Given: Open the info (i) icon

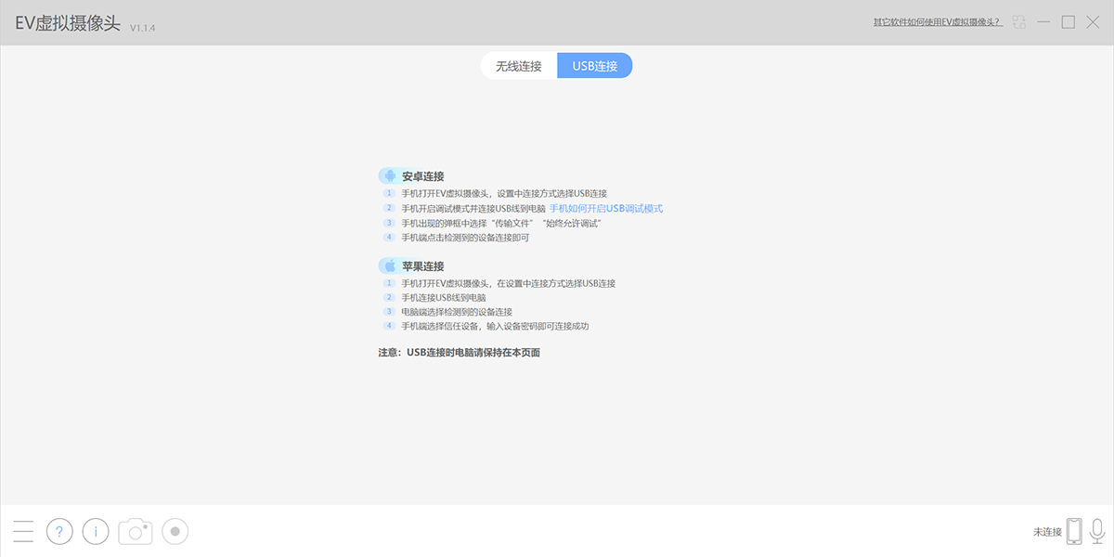Looking at the screenshot, I should (x=96, y=531).
